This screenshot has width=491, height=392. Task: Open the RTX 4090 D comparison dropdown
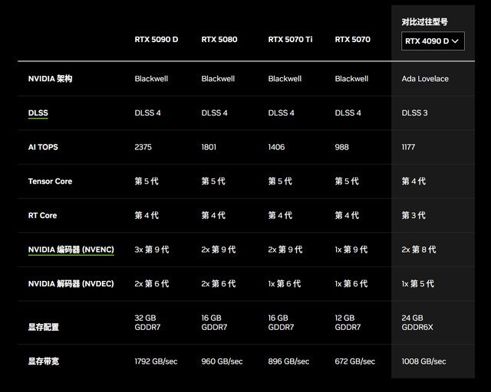pyautogui.click(x=433, y=41)
